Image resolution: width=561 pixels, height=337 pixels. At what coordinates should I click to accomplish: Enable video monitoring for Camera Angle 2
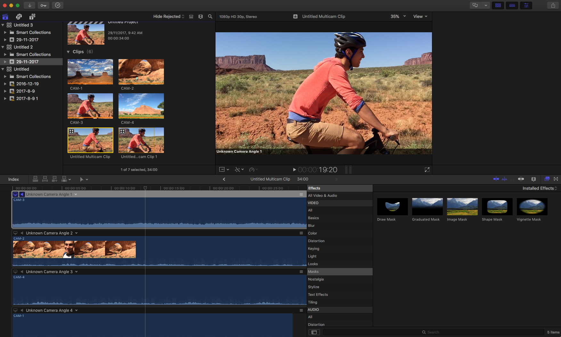pyautogui.click(x=15, y=233)
